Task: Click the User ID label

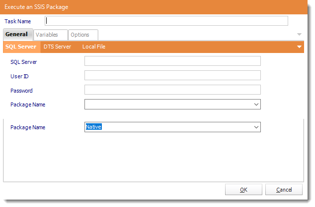Action: 19,76
